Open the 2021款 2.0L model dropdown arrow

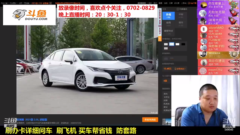pos(50,3)
